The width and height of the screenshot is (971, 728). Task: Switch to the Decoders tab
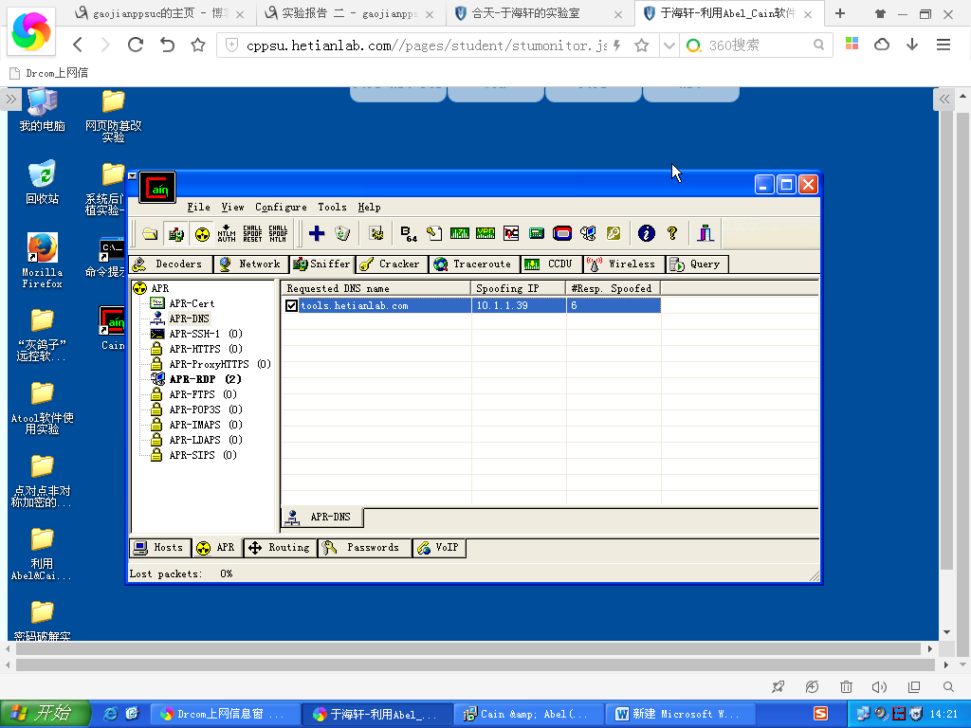click(171, 264)
